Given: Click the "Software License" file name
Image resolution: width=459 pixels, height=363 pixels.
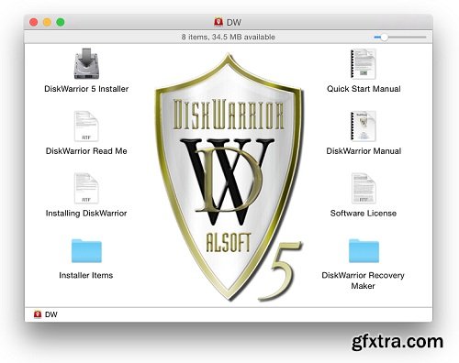Looking at the screenshot, I should coord(364,214).
